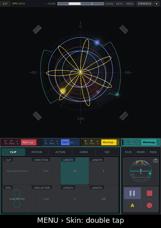Toggle the EXT sync button
Image resolution: width=161 pixels, height=228 pixels.
(x=5, y=4)
